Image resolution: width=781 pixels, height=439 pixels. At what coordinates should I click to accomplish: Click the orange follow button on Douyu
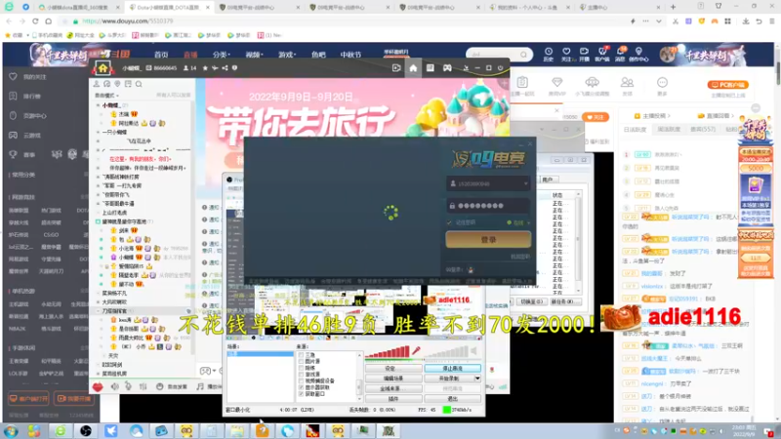(x=595, y=117)
